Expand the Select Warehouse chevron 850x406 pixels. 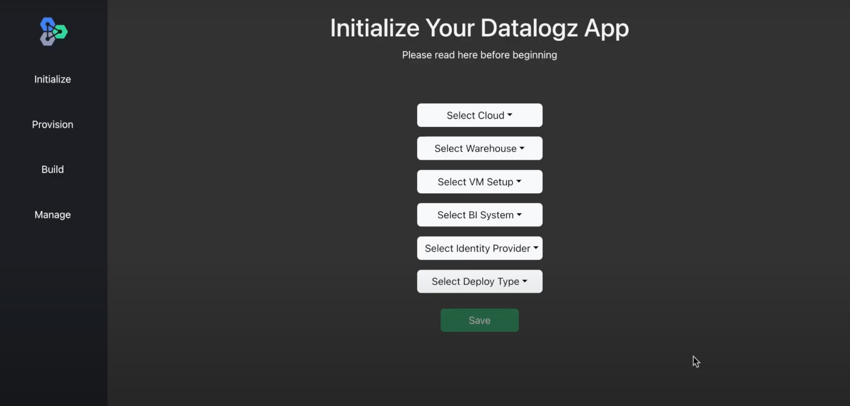(x=522, y=148)
